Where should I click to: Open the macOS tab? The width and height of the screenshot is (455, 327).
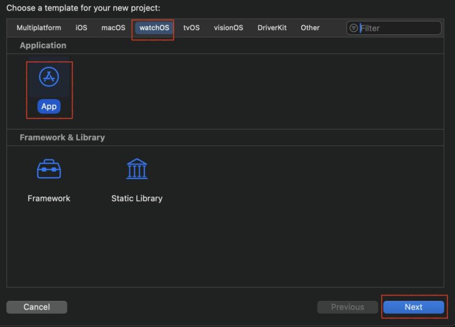[113, 28]
